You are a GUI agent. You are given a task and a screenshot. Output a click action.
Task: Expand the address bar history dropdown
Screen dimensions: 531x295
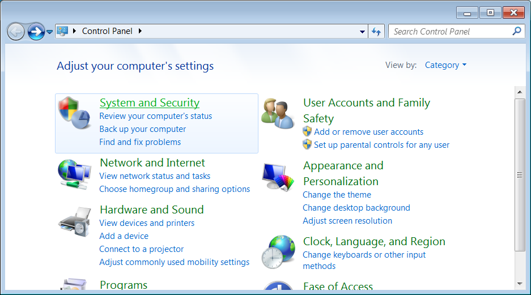[x=363, y=32]
